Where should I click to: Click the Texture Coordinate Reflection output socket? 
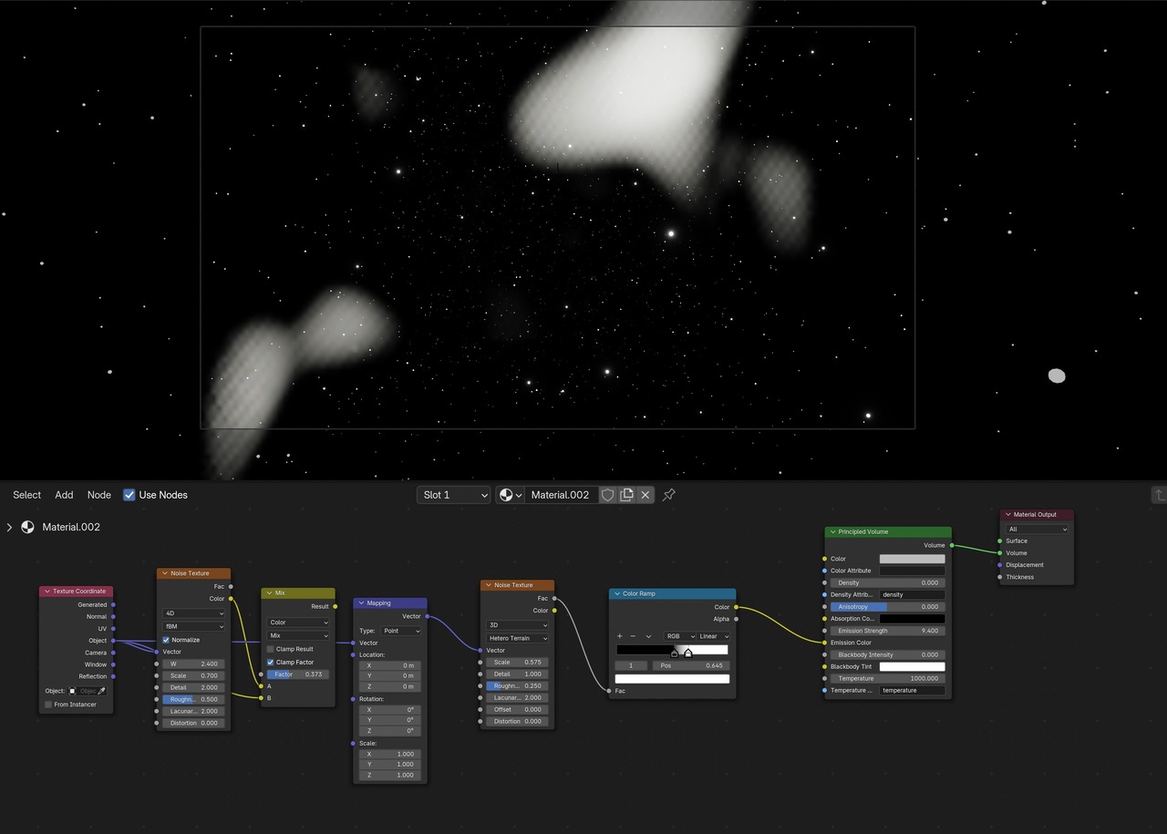tap(113, 676)
